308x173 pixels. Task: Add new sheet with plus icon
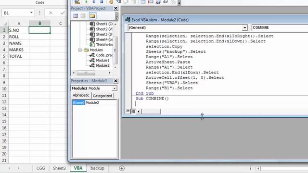(122, 168)
